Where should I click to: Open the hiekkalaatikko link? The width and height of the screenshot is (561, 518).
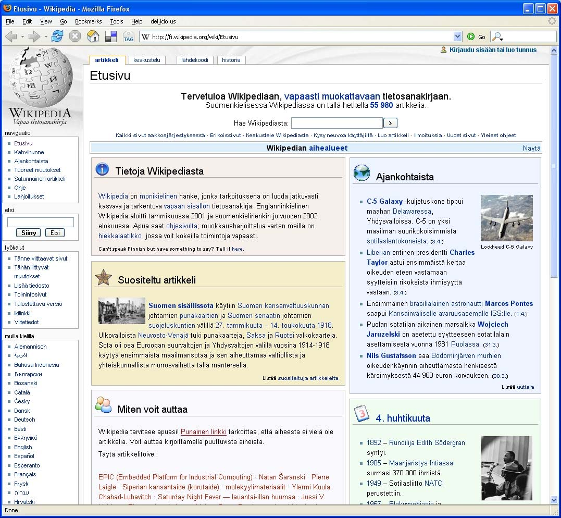pos(120,236)
